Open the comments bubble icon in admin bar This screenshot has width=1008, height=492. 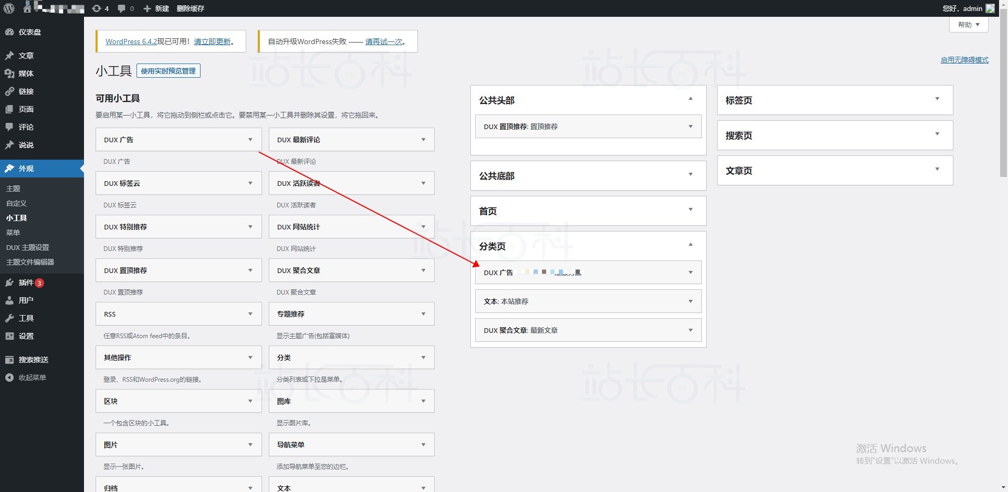point(122,8)
